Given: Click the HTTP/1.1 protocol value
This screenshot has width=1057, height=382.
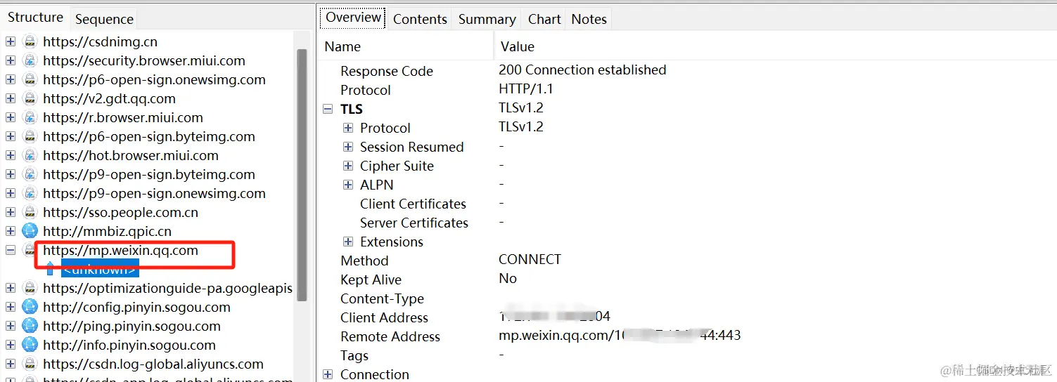Looking at the screenshot, I should pos(525,88).
